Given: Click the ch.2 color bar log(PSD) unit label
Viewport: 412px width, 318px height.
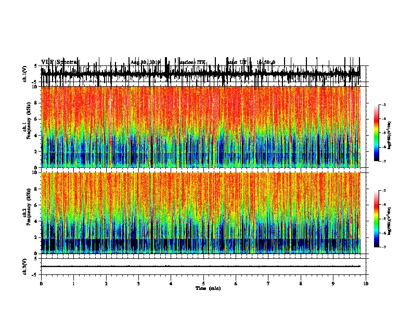Looking at the screenshot, I should [x=390, y=221].
